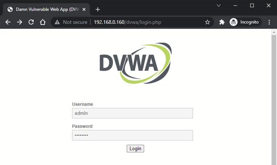The image size is (277, 165).
Task: Reload the DVWA login page
Action: click(31, 22)
